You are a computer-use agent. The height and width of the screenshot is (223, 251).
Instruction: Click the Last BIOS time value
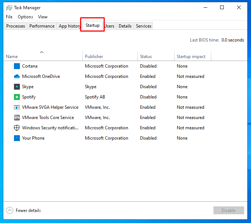point(233,40)
